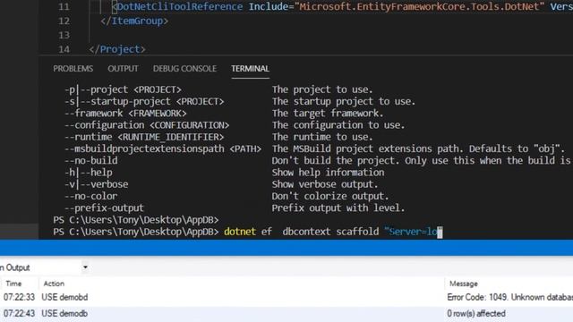Click the -s|--startup-project <PROJECT> option
Screen dimensions: 573x322
(x=144, y=101)
